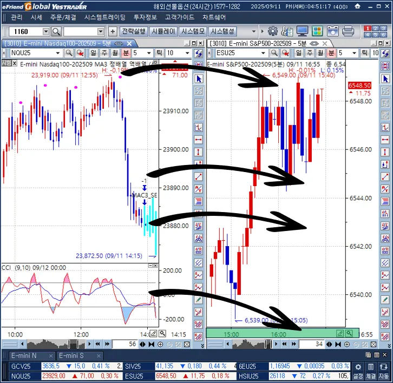
Task: Toggle 틱 tick period in Nasdaq chart
Action: pyautogui.click(x=159, y=53)
